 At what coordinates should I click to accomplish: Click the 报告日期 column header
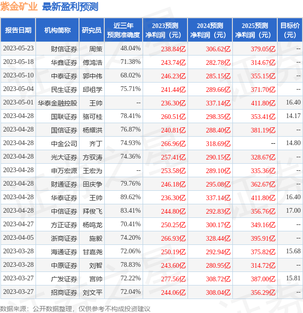click(18, 30)
